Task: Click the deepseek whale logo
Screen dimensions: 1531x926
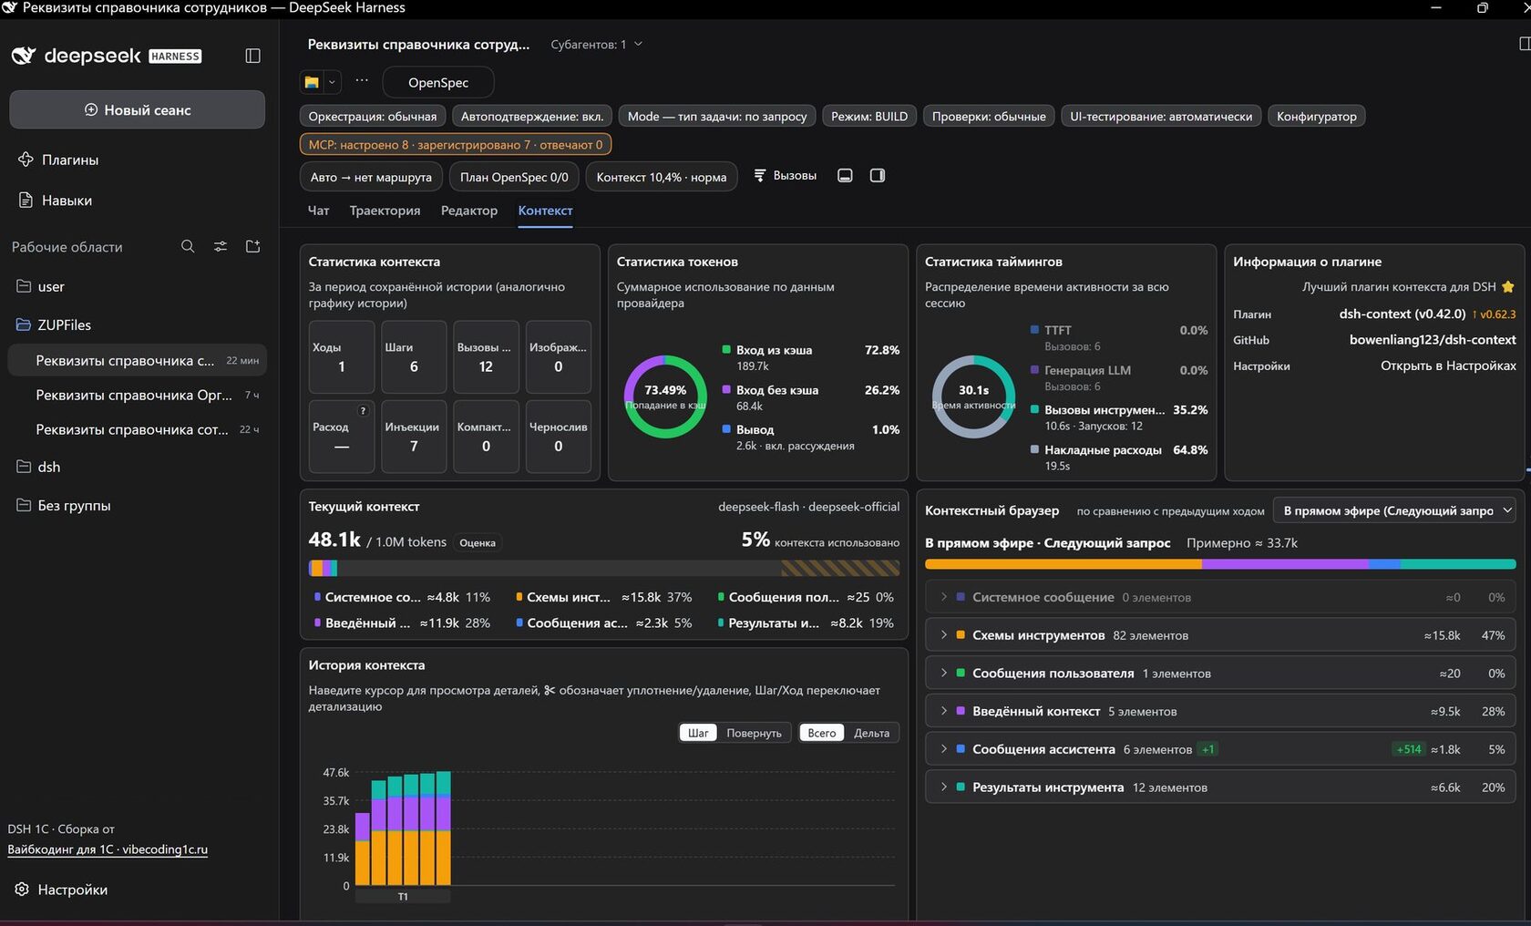Action: click(x=24, y=56)
